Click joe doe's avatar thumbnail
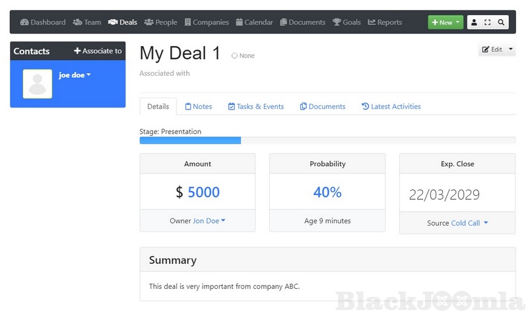 click(x=38, y=84)
